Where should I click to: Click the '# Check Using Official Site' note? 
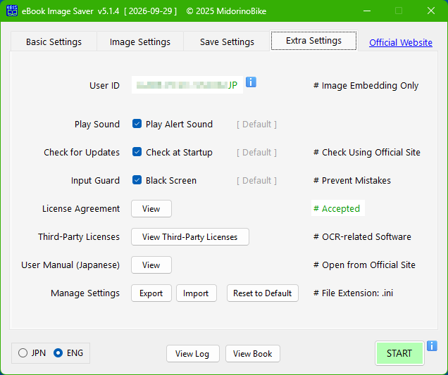(x=367, y=153)
